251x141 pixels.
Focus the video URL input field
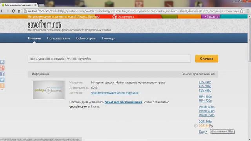(x=109, y=59)
